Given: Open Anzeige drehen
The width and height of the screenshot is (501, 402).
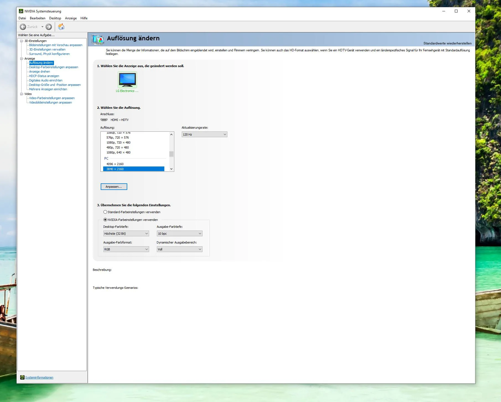Looking at the screenshot, I should pyautogui.click(x=40, y=72).
